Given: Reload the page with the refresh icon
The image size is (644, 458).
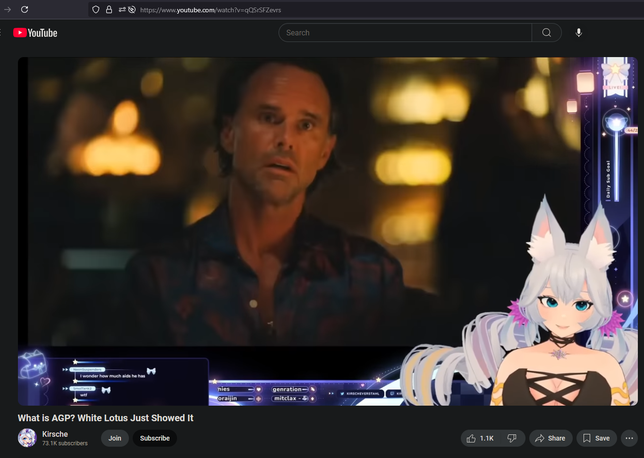Looking at the screenshot, I should pyautogui.click(x=25, y=9).
